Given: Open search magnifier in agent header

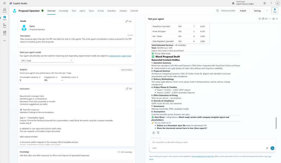Looking at the screenshot, I should coord(217,11).
